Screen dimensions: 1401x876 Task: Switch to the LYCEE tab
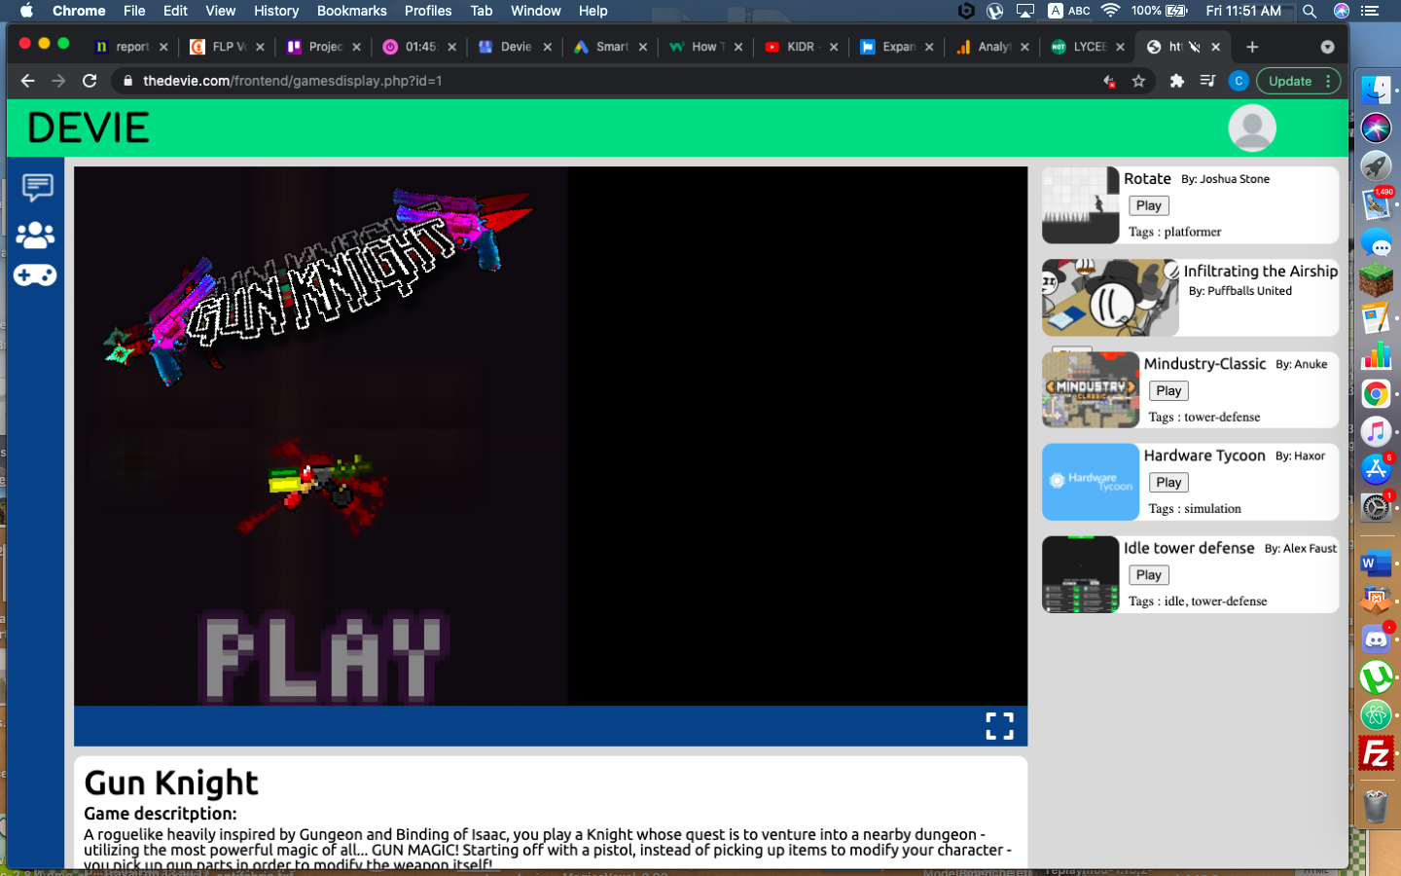pyautogui.click(x=1089, y=47)
